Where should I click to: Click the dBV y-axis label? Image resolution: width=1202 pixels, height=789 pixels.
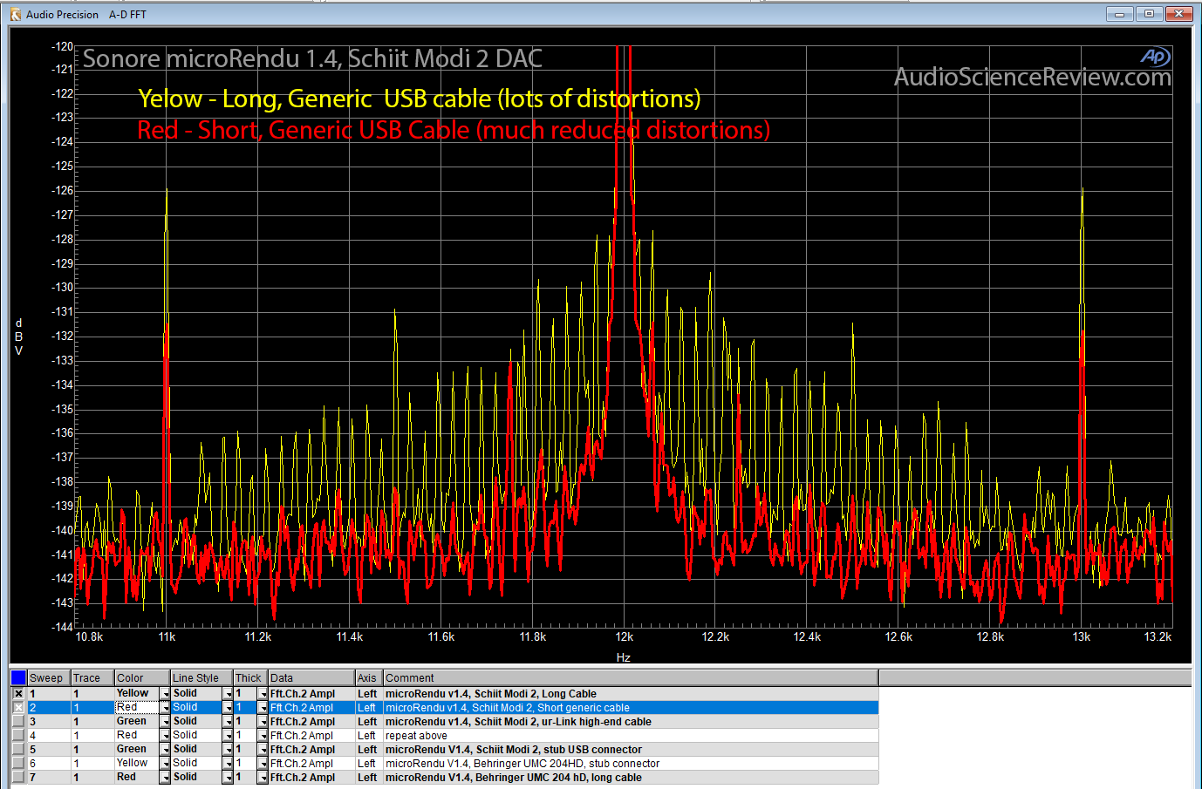(x=18, y=337)
